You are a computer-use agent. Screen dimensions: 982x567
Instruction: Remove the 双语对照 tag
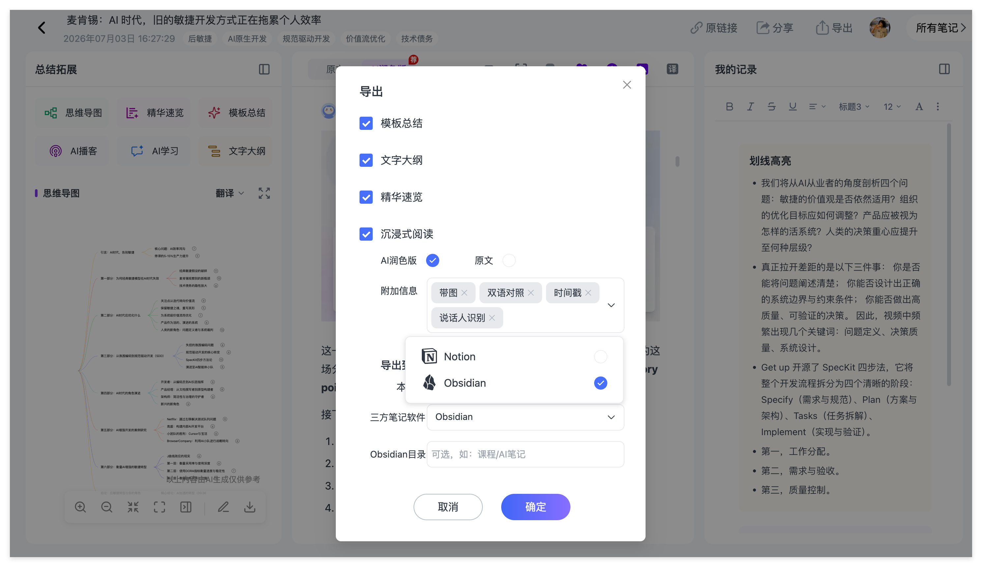[x=531, y=293]
